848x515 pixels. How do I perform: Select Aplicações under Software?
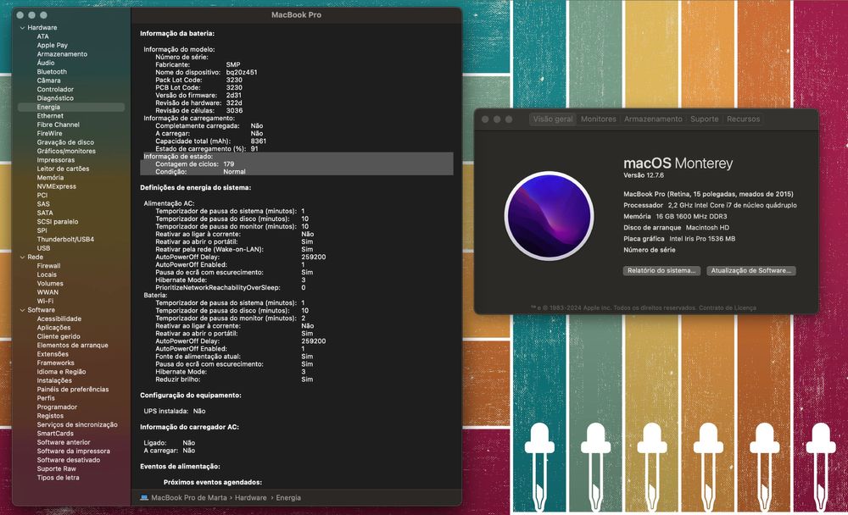tap(53, 328)
